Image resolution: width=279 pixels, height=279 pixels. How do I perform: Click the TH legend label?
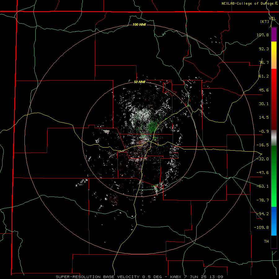[266, 241]
